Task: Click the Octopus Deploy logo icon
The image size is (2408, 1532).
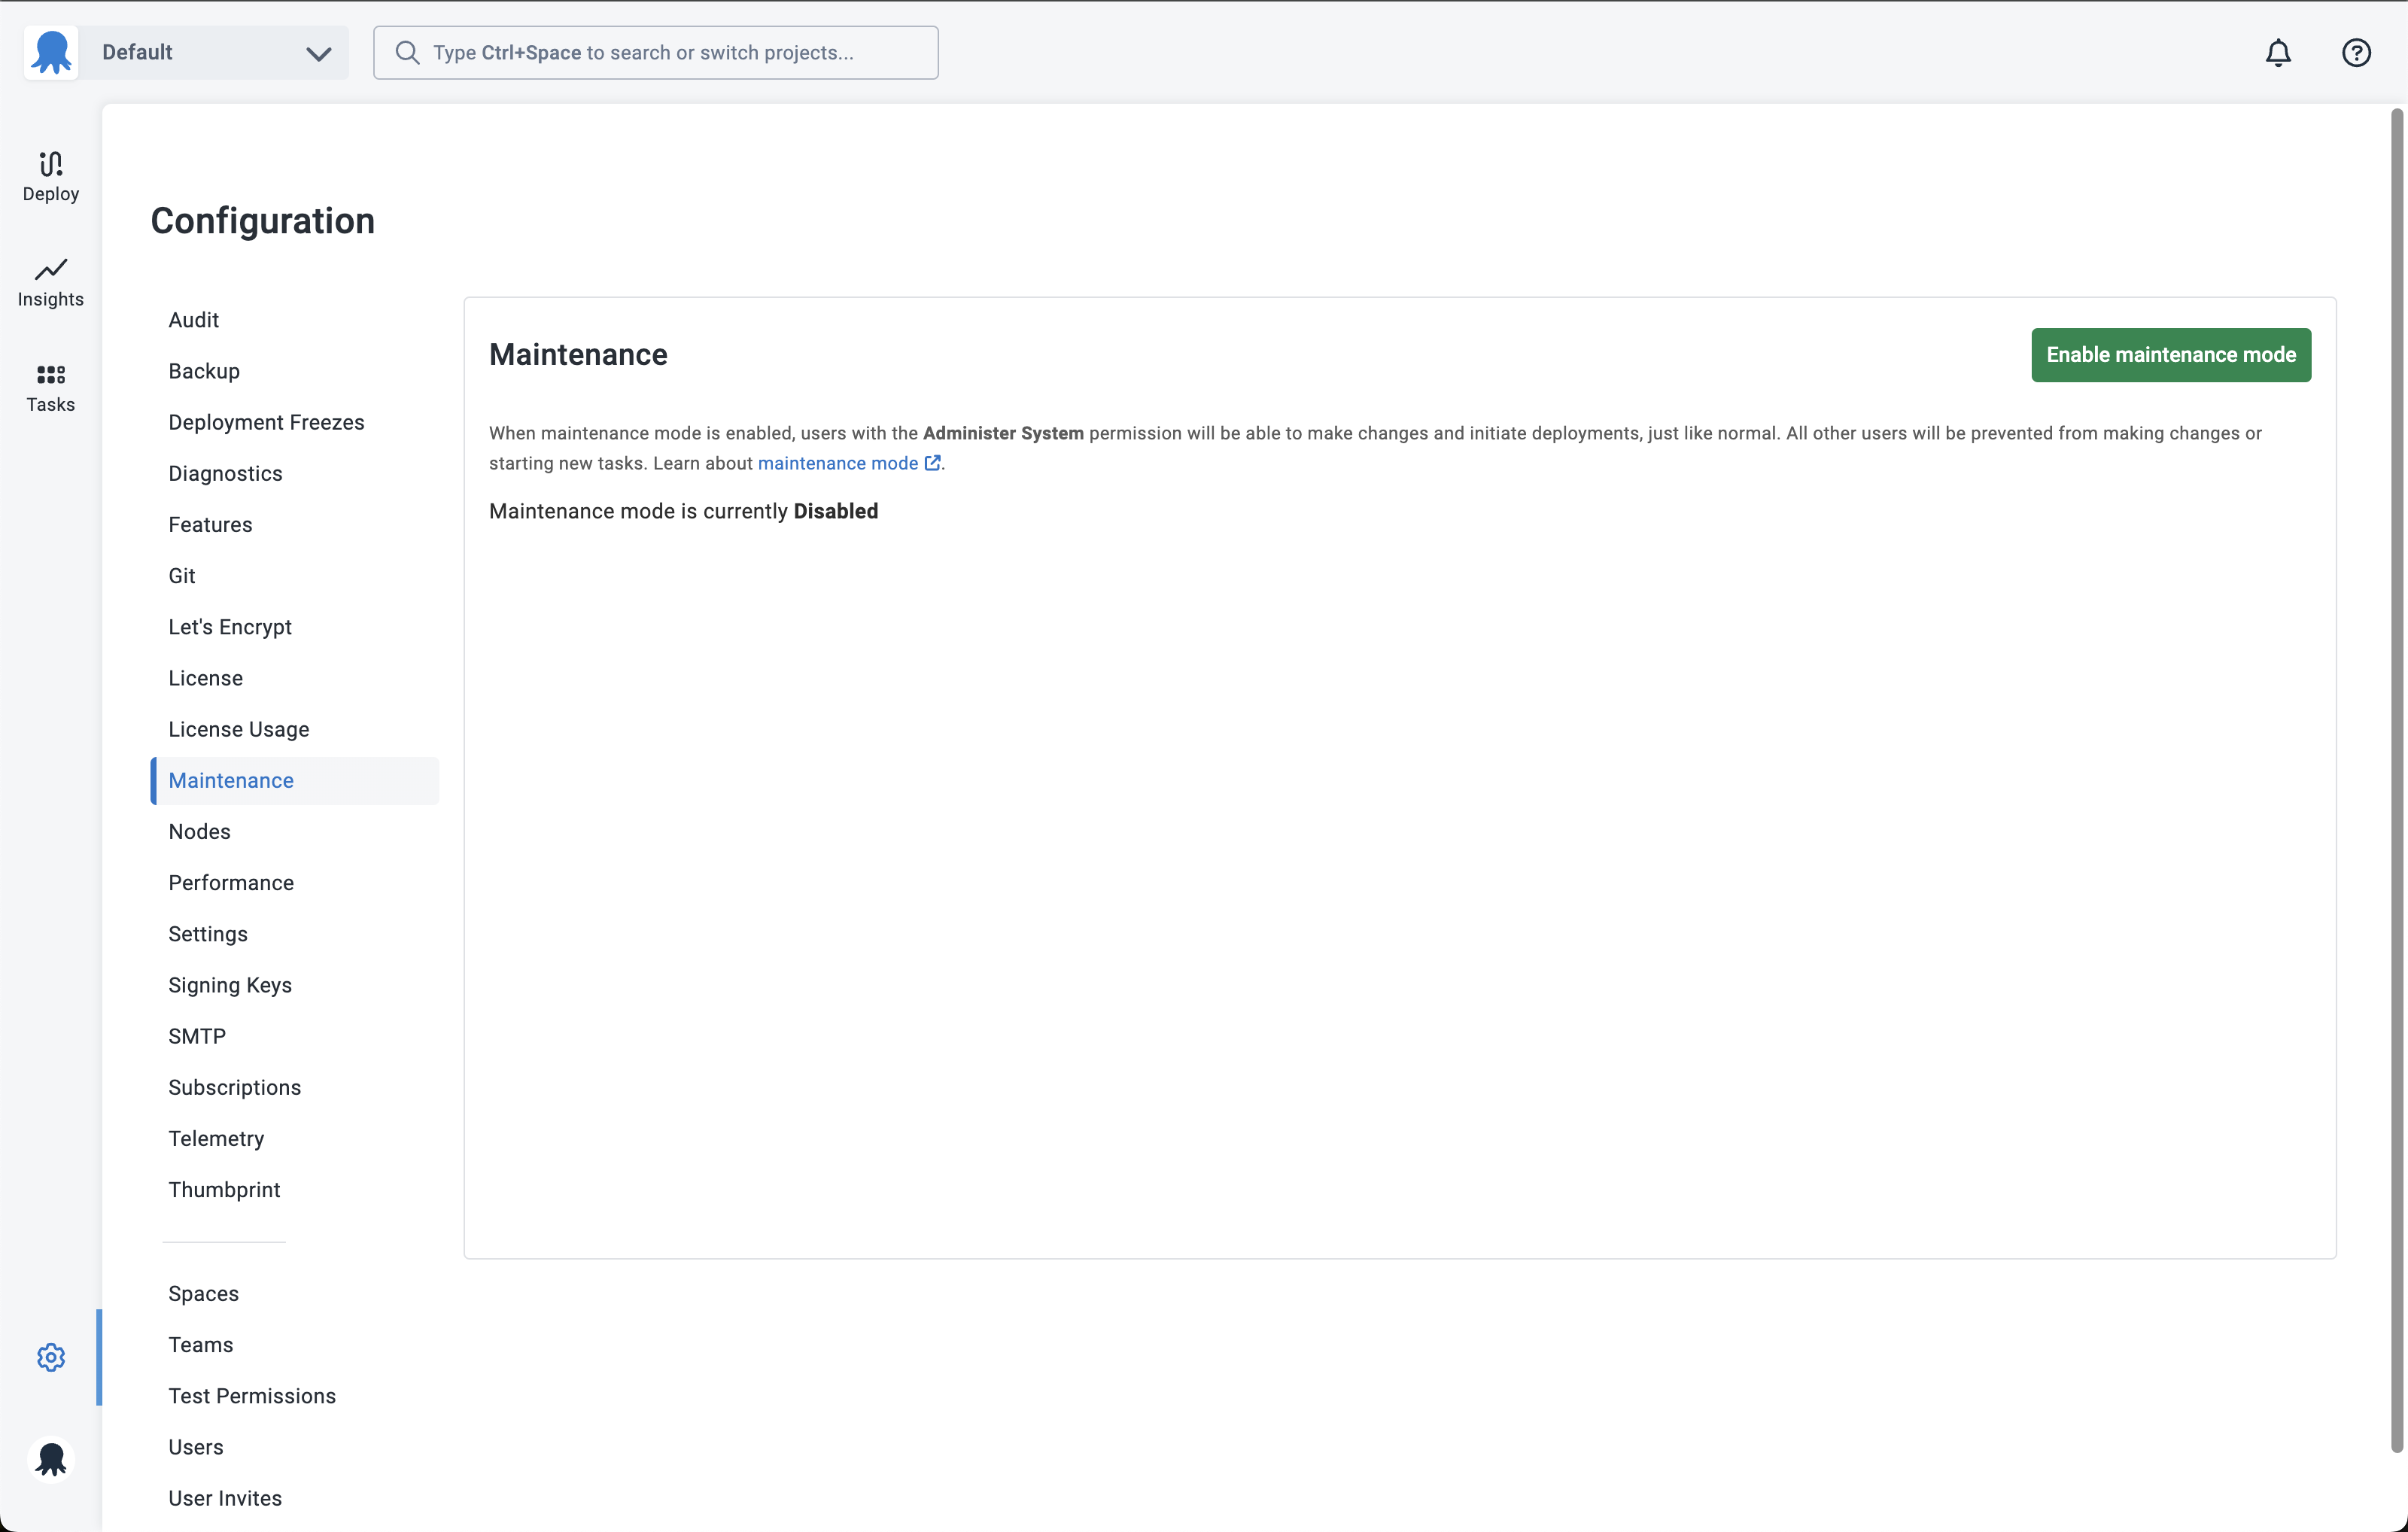Action: (x=51, y=52)
